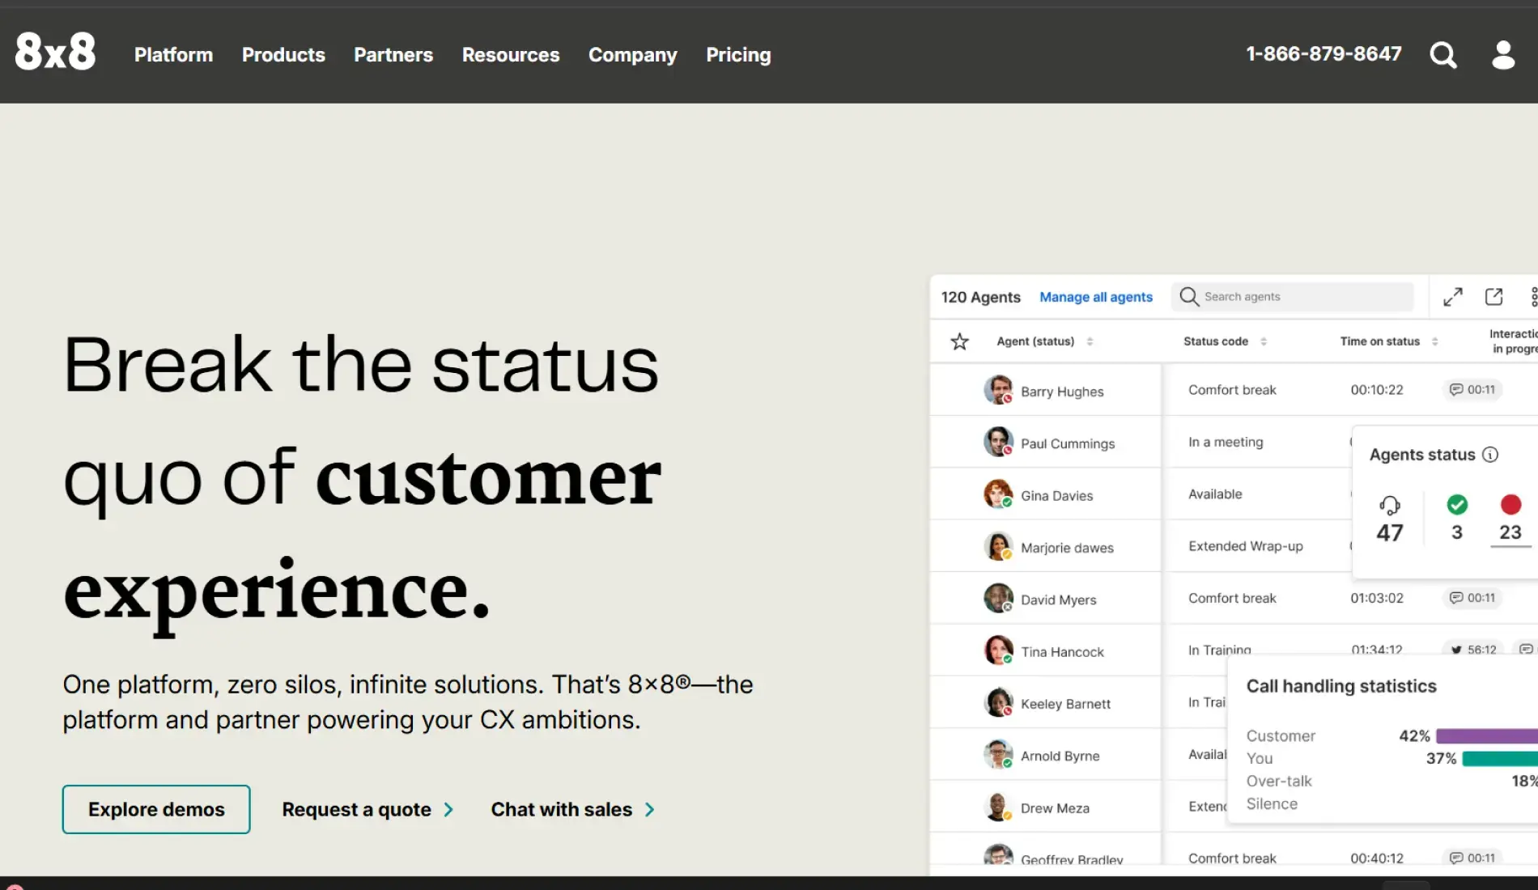Open the Partners menu

click(393, 55)
